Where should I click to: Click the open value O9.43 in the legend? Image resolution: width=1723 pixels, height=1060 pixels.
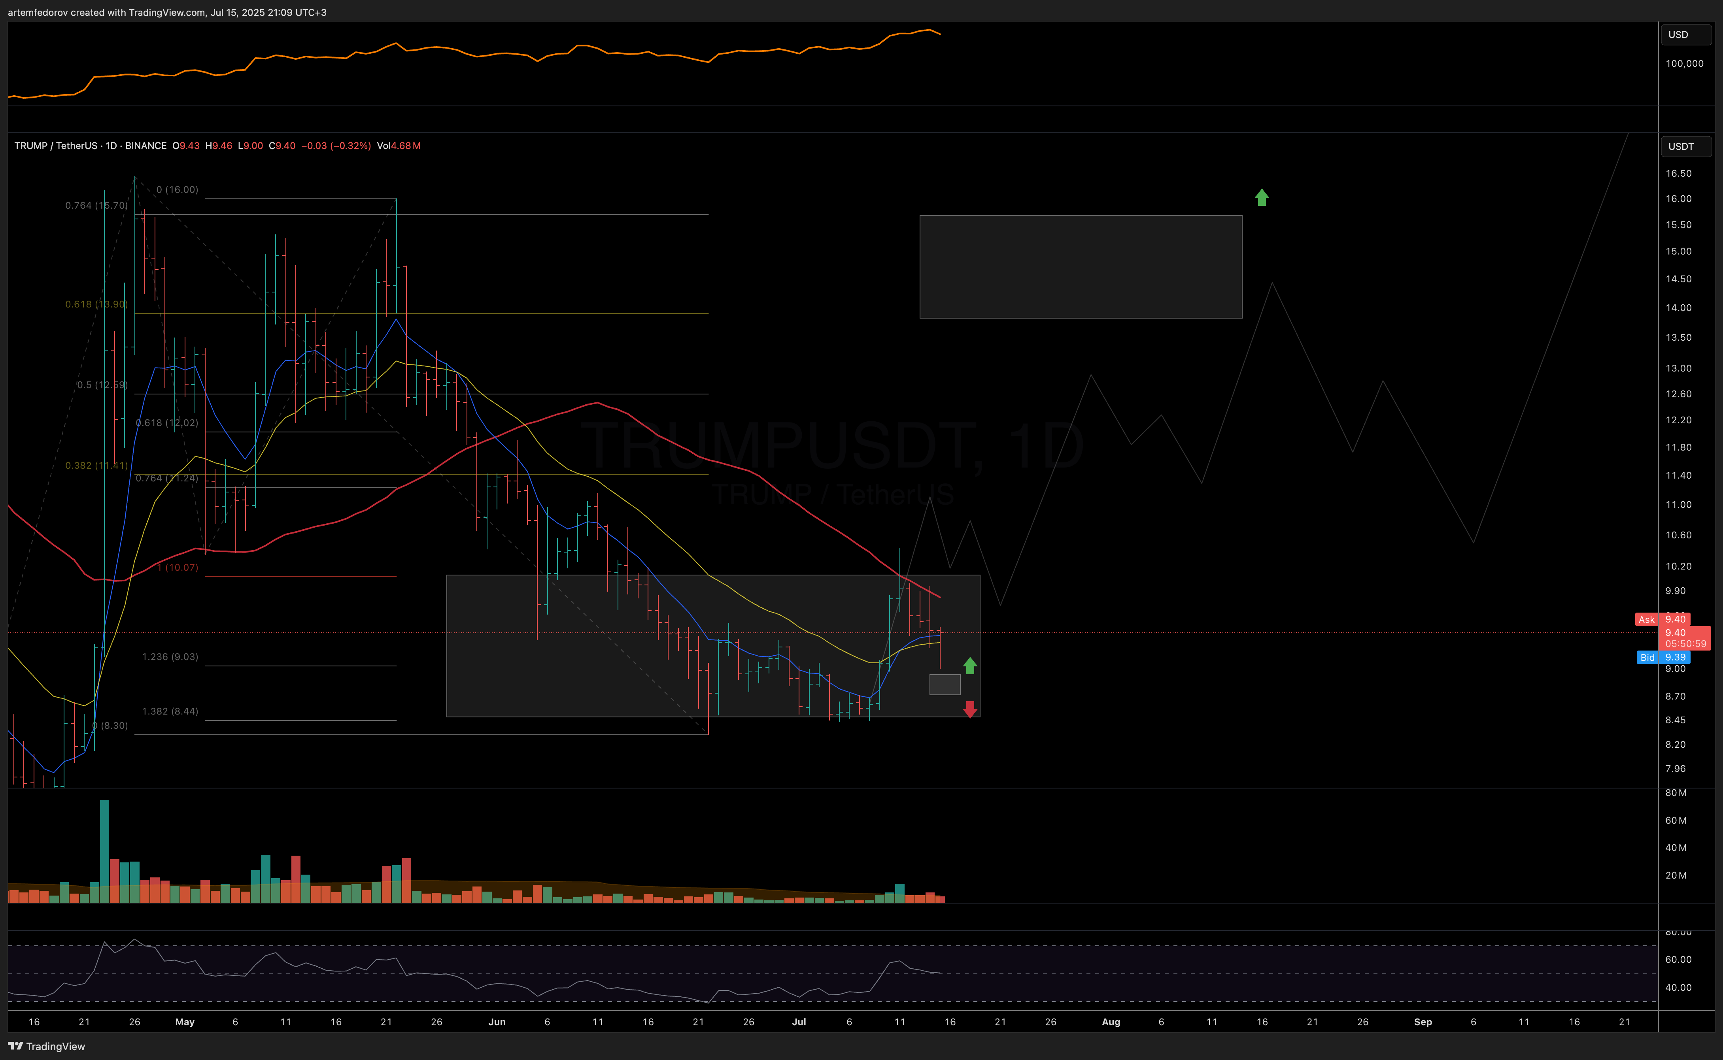(x=186, y=146)
